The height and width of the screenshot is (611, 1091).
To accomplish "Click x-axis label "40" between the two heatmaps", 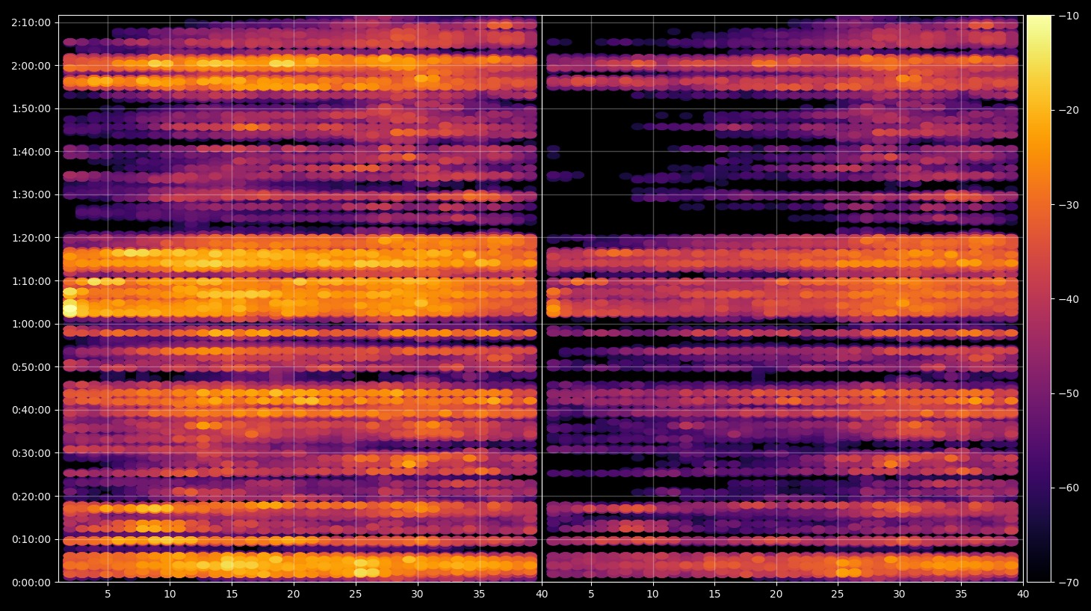I will click(x=542, y=595).
